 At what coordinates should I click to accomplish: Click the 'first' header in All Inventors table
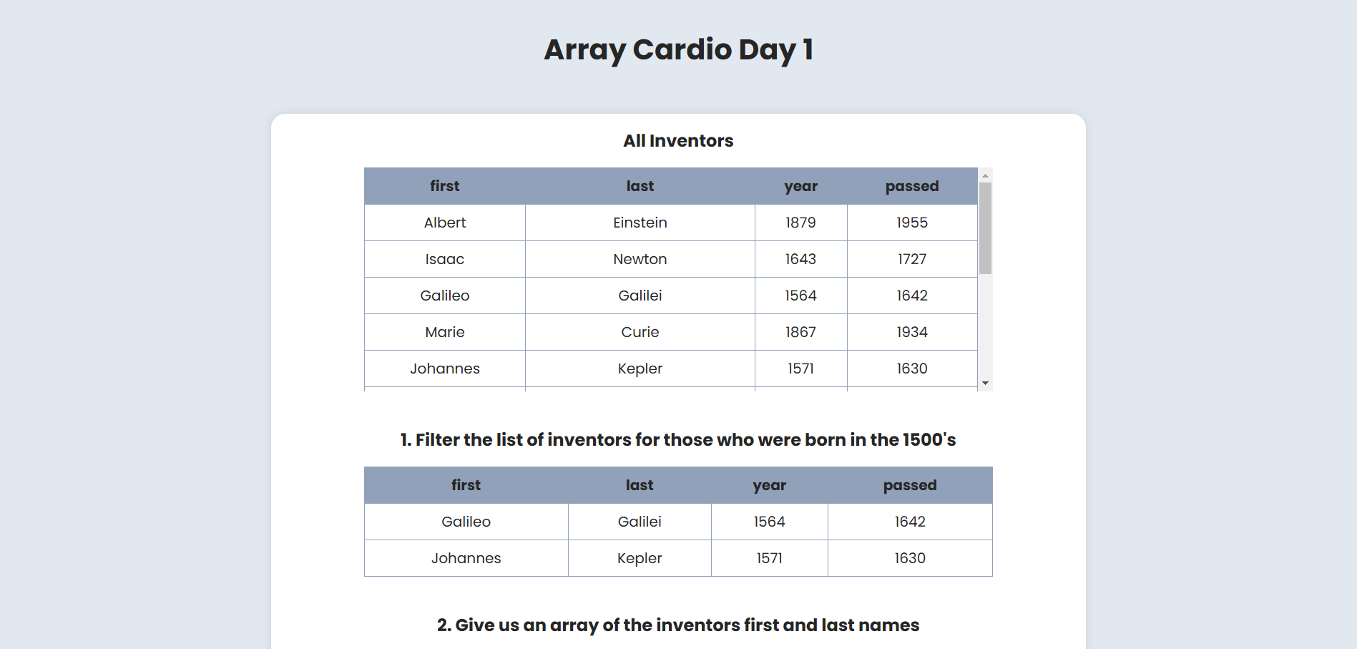pos(445,186)
